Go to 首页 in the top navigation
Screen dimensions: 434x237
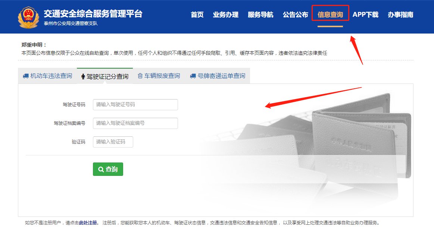click(197, 15)
